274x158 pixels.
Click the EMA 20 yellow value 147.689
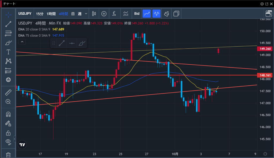pos(58,29)
